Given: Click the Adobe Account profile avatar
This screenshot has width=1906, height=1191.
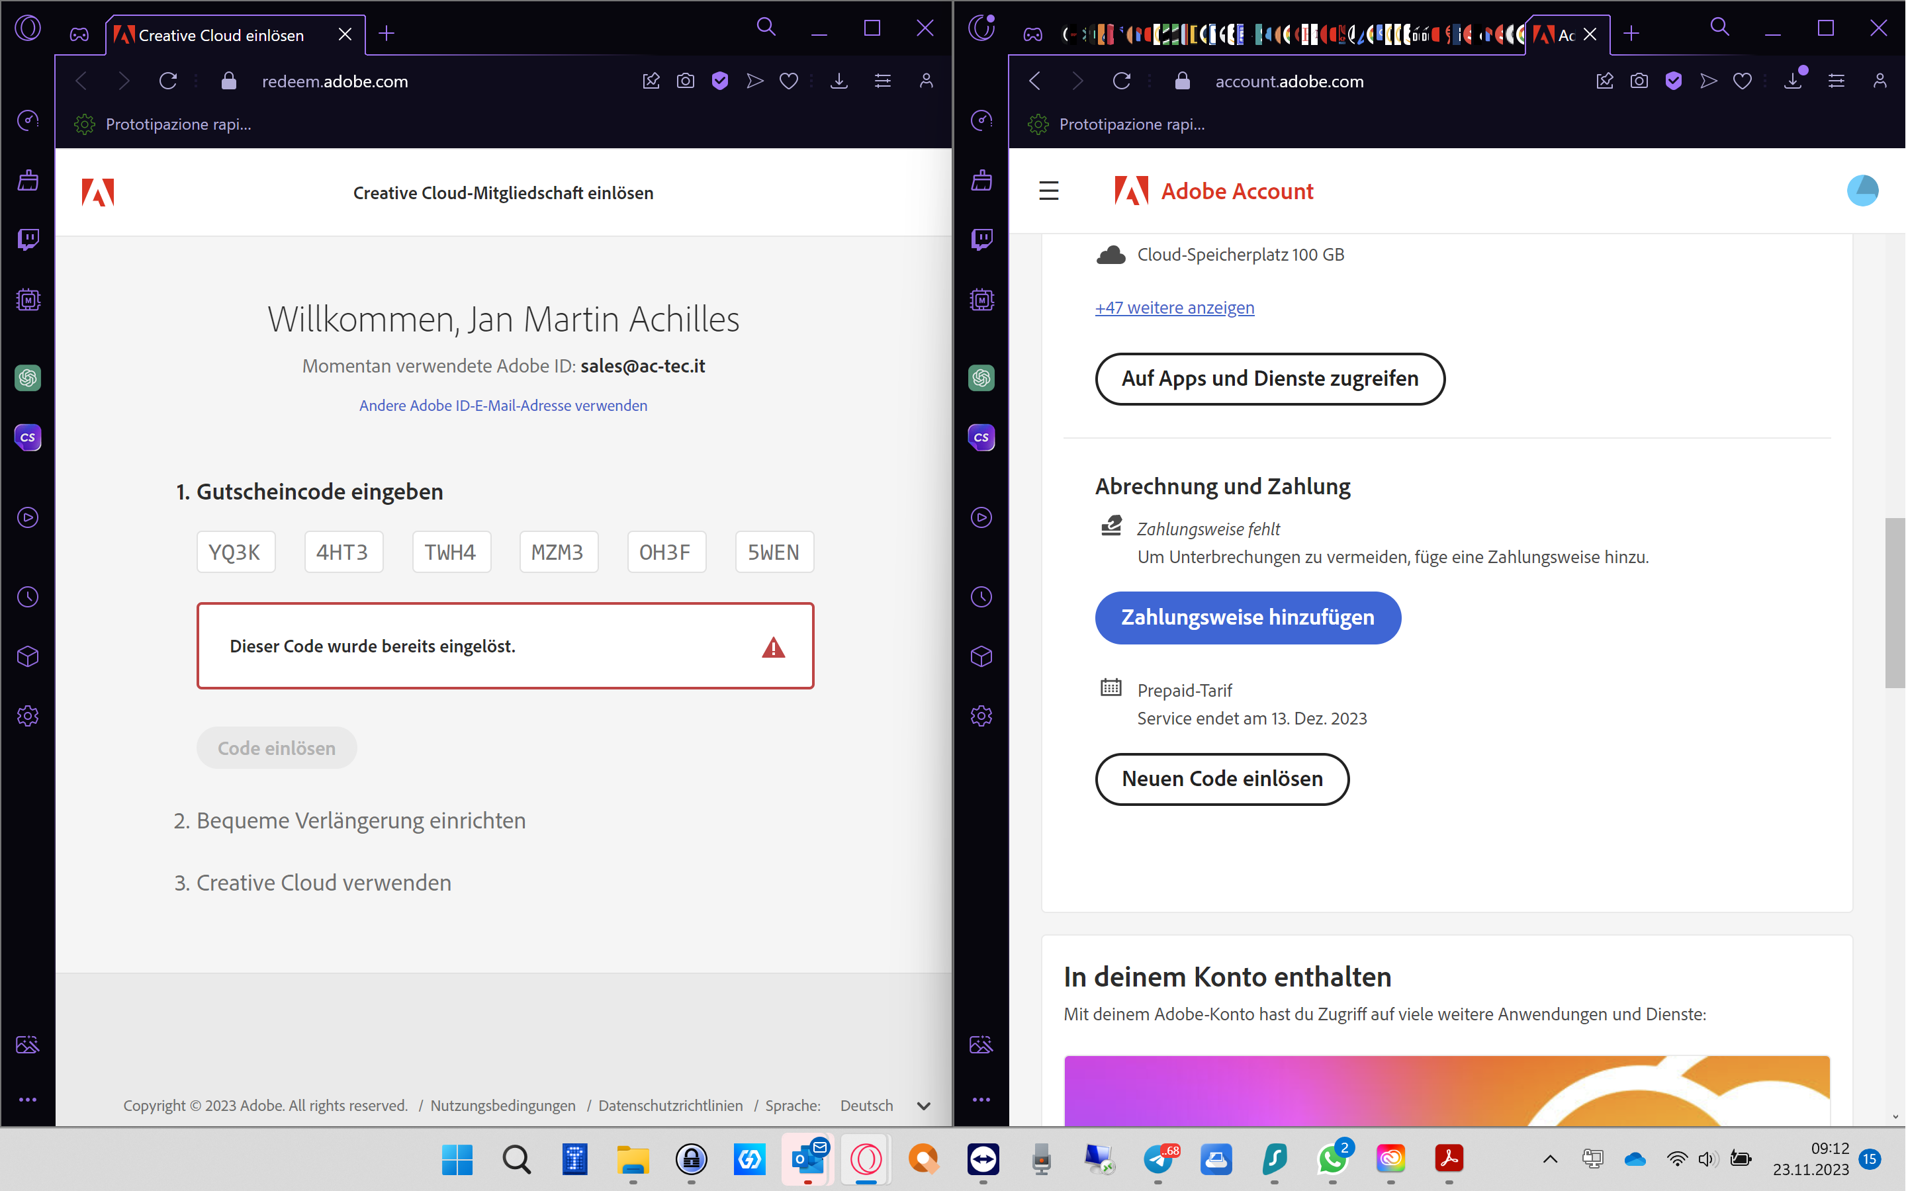Looking at the screenshot, I should [1862, 191].
